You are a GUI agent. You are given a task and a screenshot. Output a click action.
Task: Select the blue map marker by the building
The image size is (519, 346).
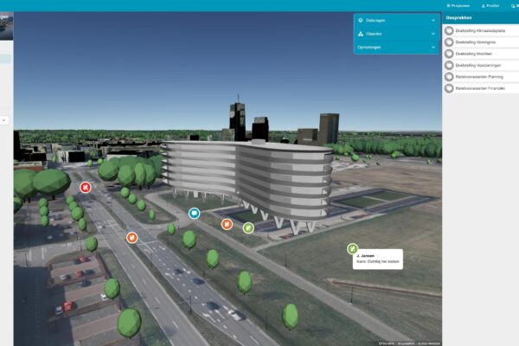tap(194, 213)
